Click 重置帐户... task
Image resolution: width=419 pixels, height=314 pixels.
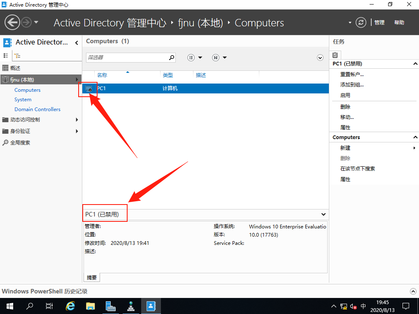[x=352, y=74]
